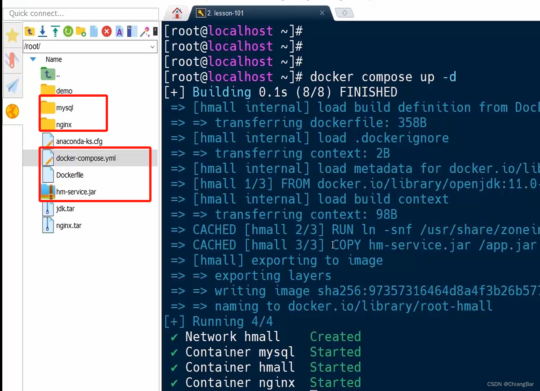Collapse the Name tree in file browser

(x=33, y=59)
